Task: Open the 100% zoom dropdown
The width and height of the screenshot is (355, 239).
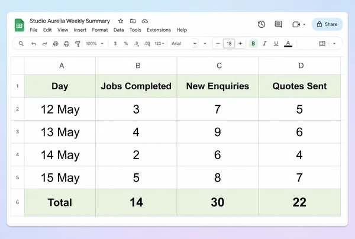Action: coord(95,43)
